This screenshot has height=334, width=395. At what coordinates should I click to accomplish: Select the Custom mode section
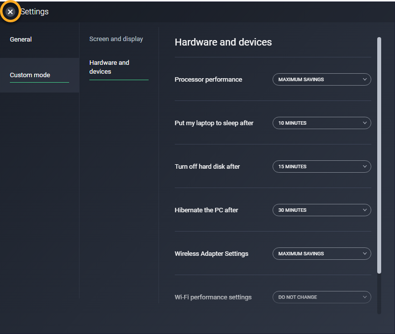click(x=30, y=75)
